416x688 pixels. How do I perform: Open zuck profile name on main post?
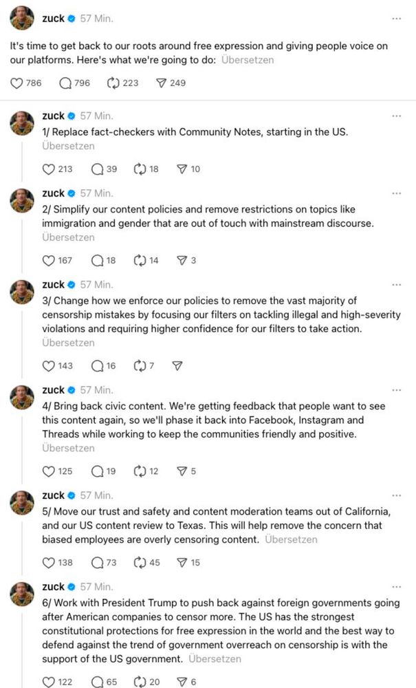click(x=53, y=19)
